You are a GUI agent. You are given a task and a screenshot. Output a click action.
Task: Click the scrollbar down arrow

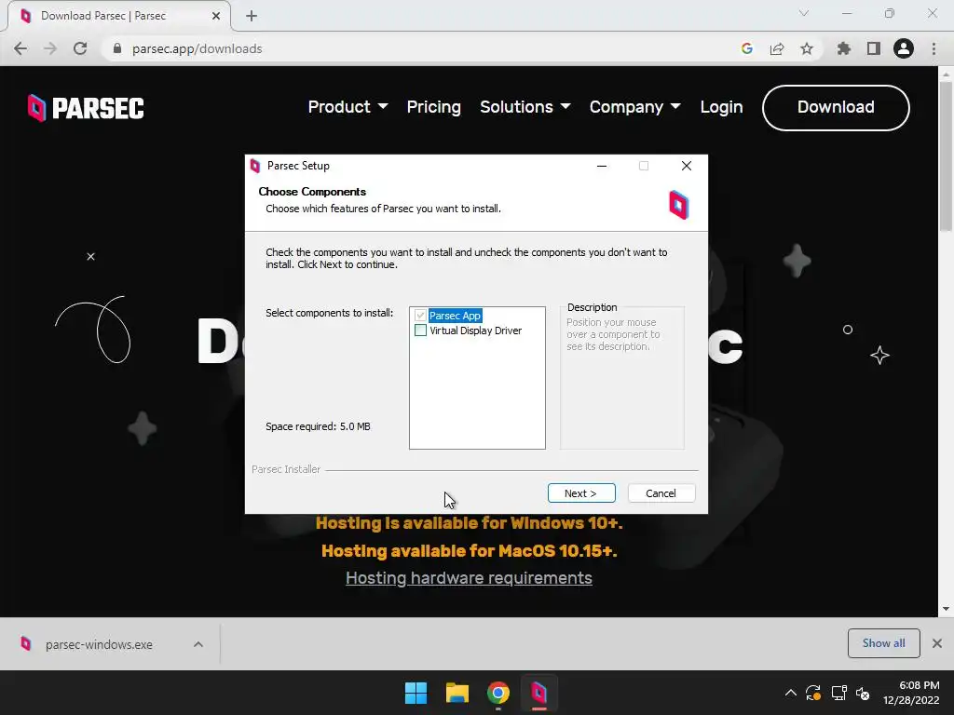coord(946,609)
